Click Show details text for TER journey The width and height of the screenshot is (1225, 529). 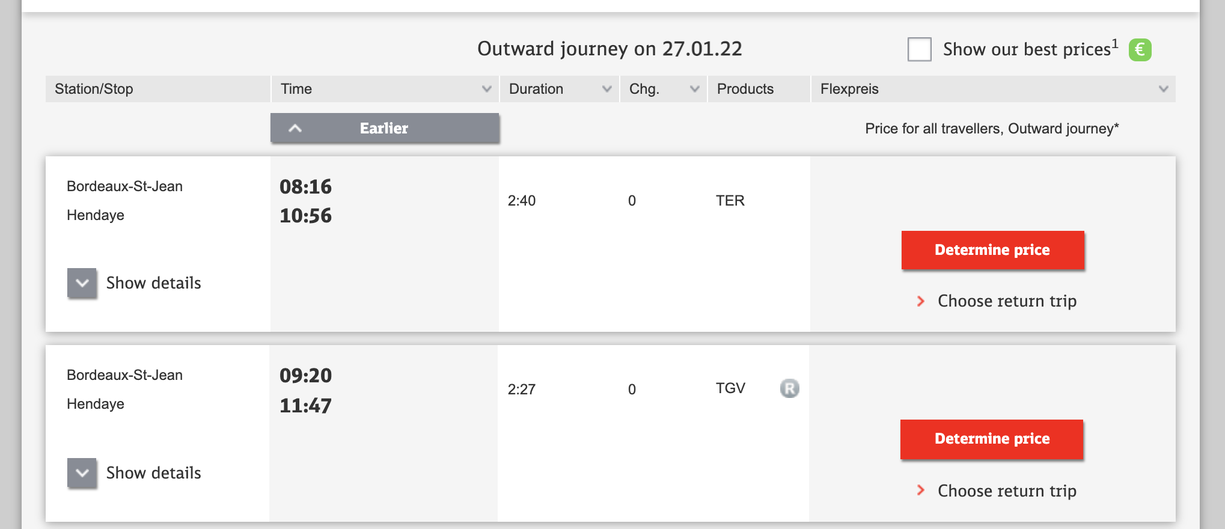click(153, 283)
